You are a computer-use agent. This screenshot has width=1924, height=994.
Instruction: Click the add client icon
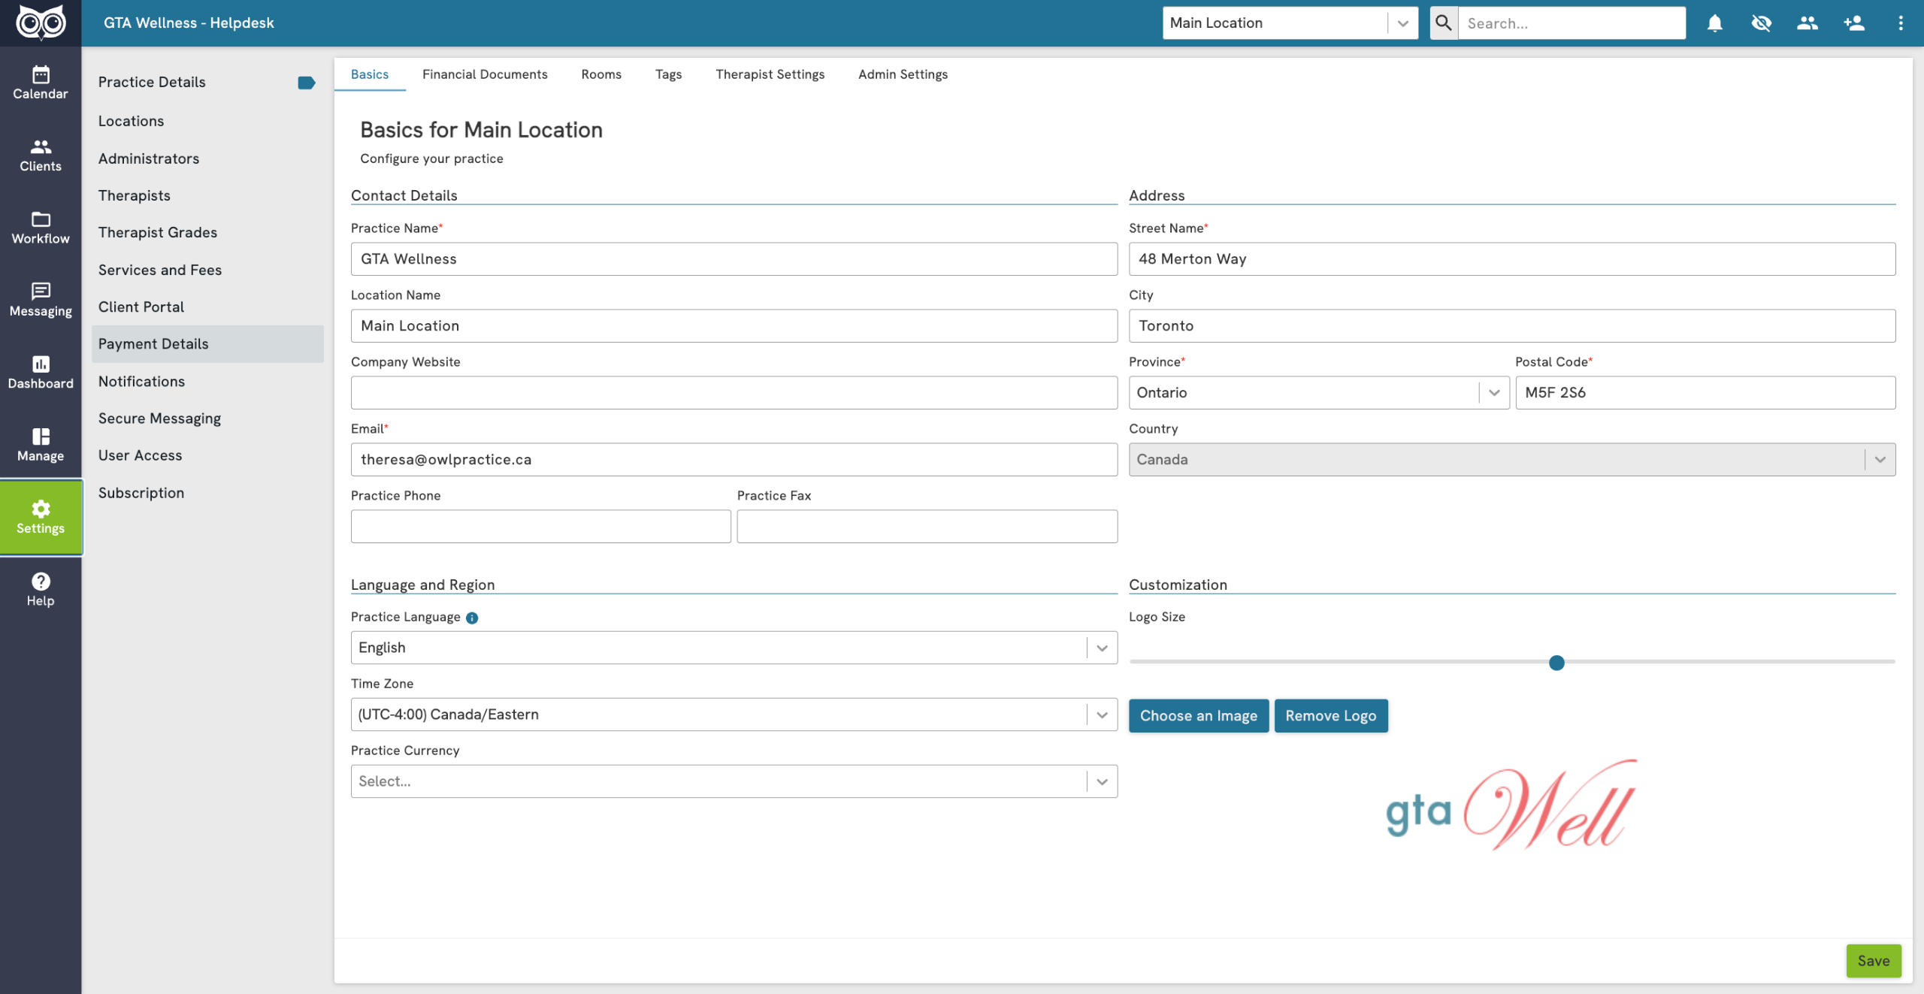pos(1853,23)
